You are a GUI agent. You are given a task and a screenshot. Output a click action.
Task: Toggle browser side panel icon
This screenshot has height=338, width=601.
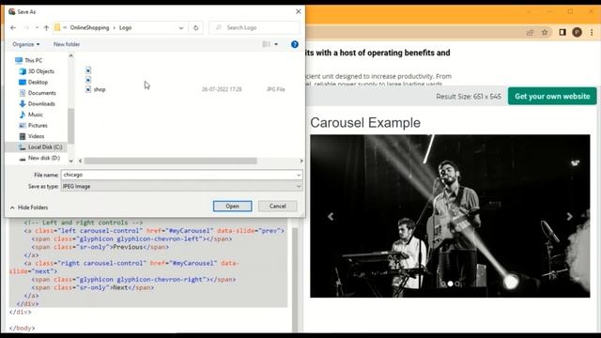coord(562,33)
